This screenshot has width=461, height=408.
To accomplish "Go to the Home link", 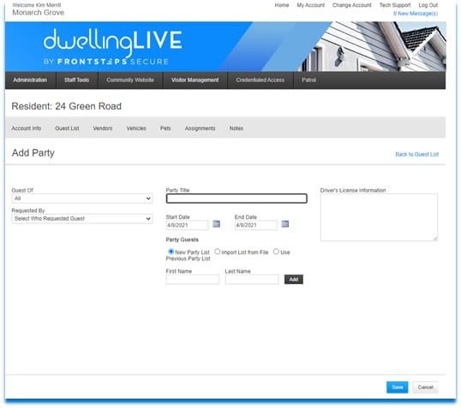I will [x=282, y=5].
